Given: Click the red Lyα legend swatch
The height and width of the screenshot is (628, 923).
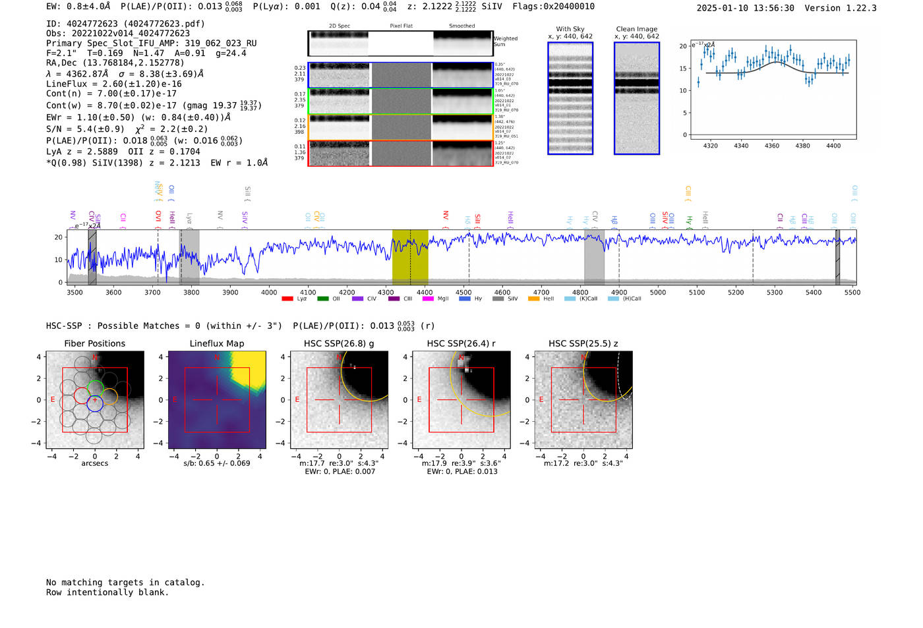Looking at the screenshot, I should click(x=287, y=299).
